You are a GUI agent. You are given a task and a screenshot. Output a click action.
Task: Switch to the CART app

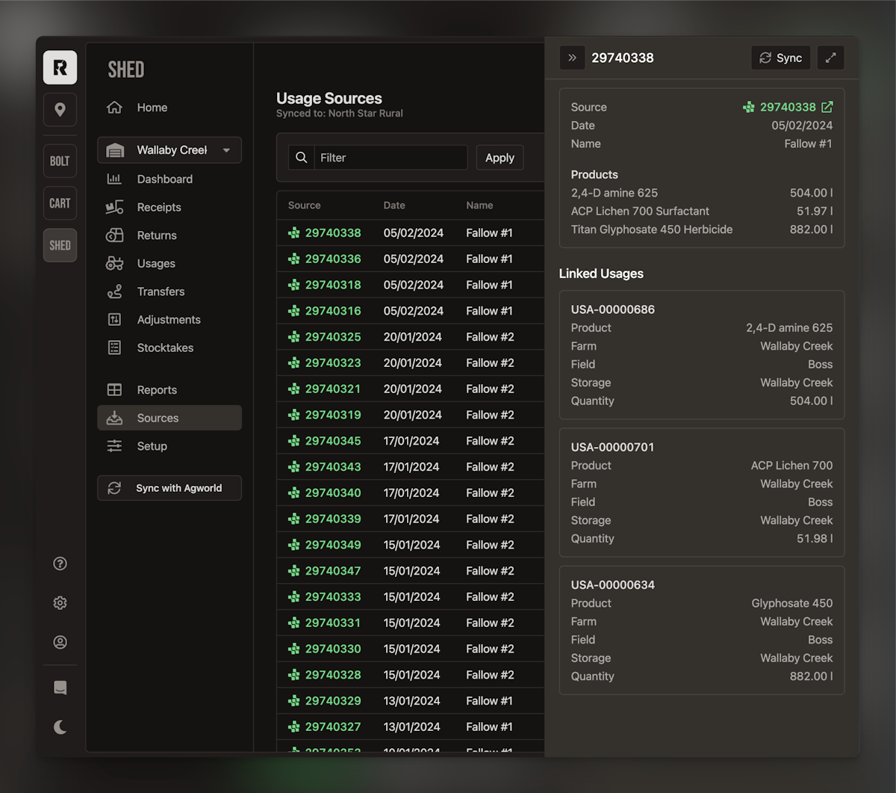[x=60, y=203]
